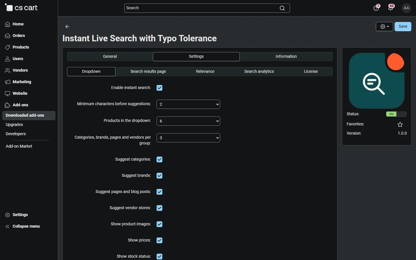The image size is (416, 260).
Task: Toggle Suggest pages and blog posts checkbox
Action: coord(159,192)
